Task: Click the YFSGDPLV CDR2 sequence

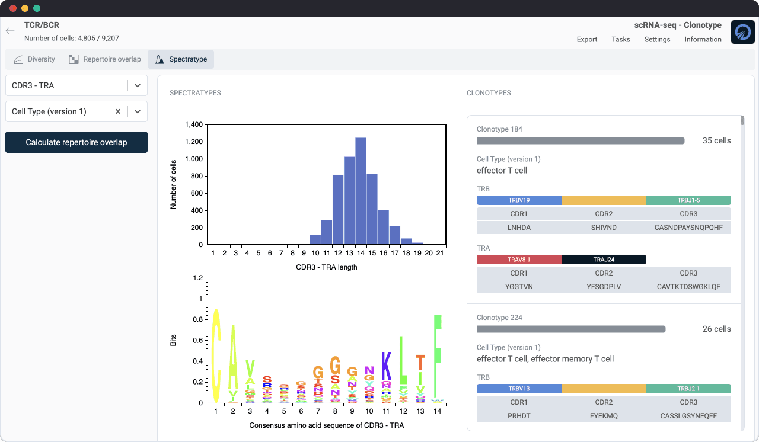Action: tap(604, 287)
